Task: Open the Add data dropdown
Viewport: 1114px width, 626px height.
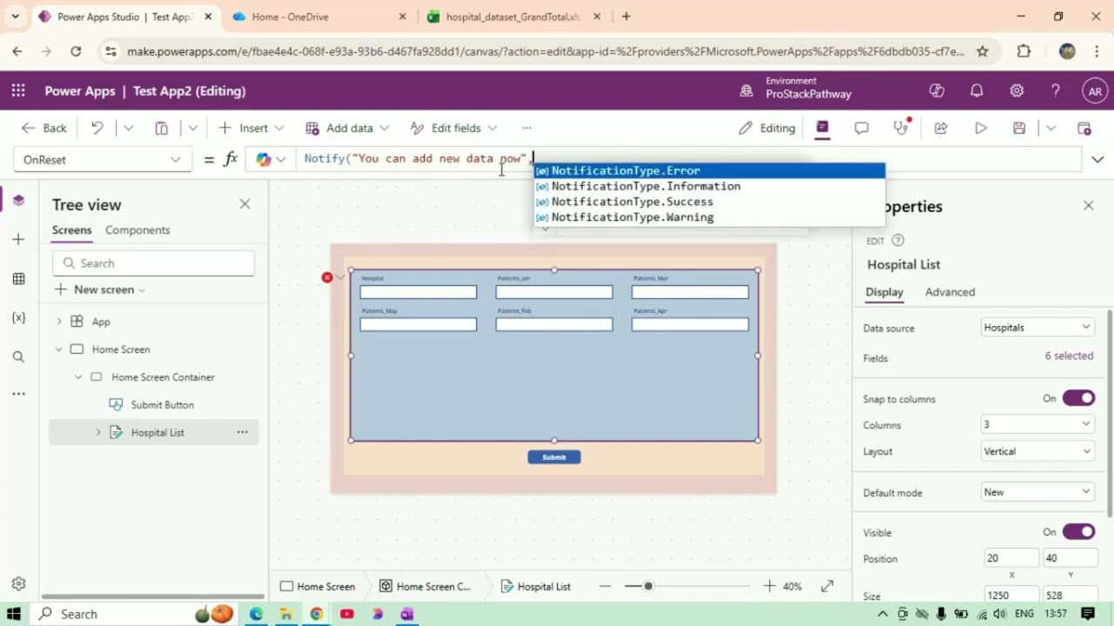Action: (347, 128)
